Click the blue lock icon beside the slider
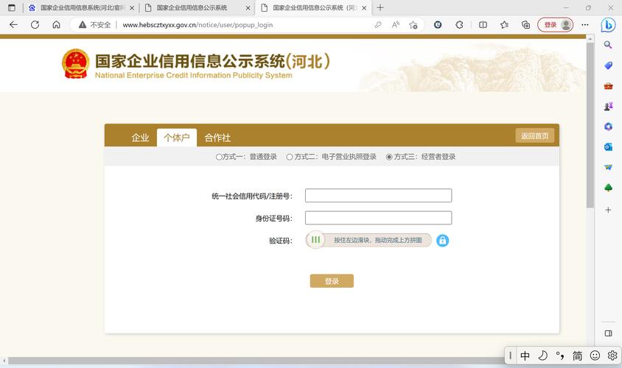This screenshot has width=622, height=368. 442,241
